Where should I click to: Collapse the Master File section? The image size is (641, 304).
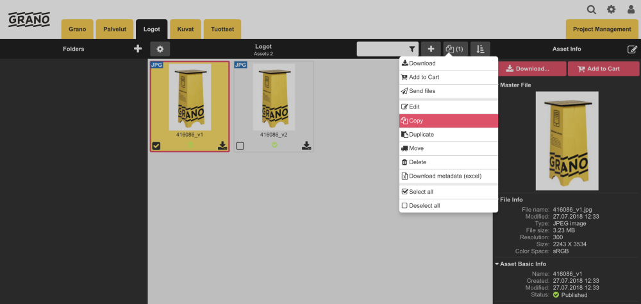[515, 85]
